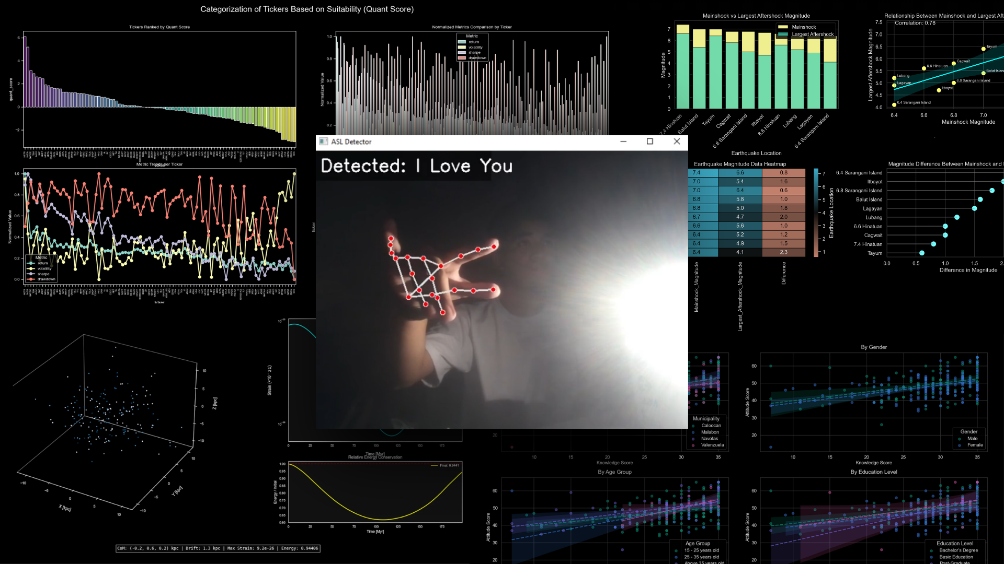This screenshot has height=564, width=1004.
Task: Click "Male" in the Gender legend
Action: (972, 439)
